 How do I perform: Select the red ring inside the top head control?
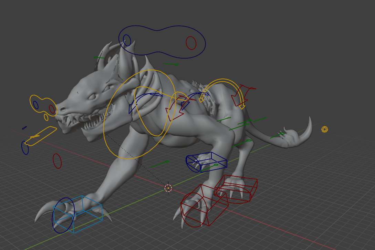click(x=191, y=43)
